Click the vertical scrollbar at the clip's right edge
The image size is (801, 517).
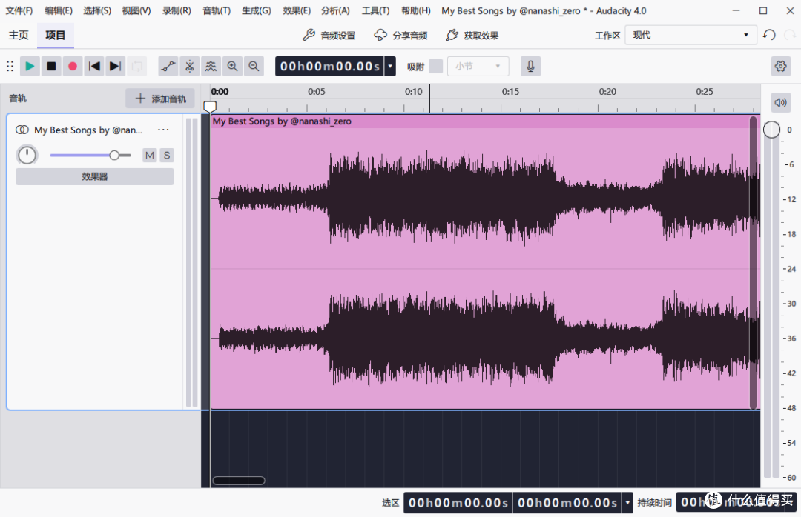click(x=753, y=263)
